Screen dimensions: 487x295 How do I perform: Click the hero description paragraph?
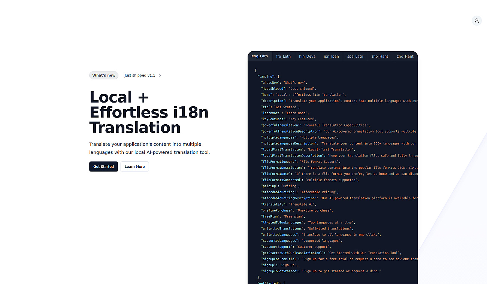coord(149,148)
